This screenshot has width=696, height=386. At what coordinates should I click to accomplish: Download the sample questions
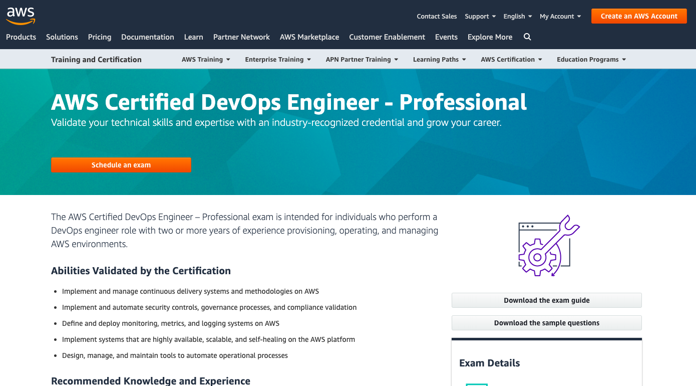(547, 323)
